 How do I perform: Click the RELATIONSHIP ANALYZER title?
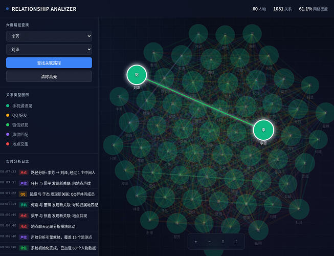coord(44,9)
